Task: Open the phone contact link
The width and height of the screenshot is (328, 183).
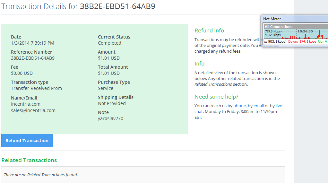Action: click(x=239, y=106)
